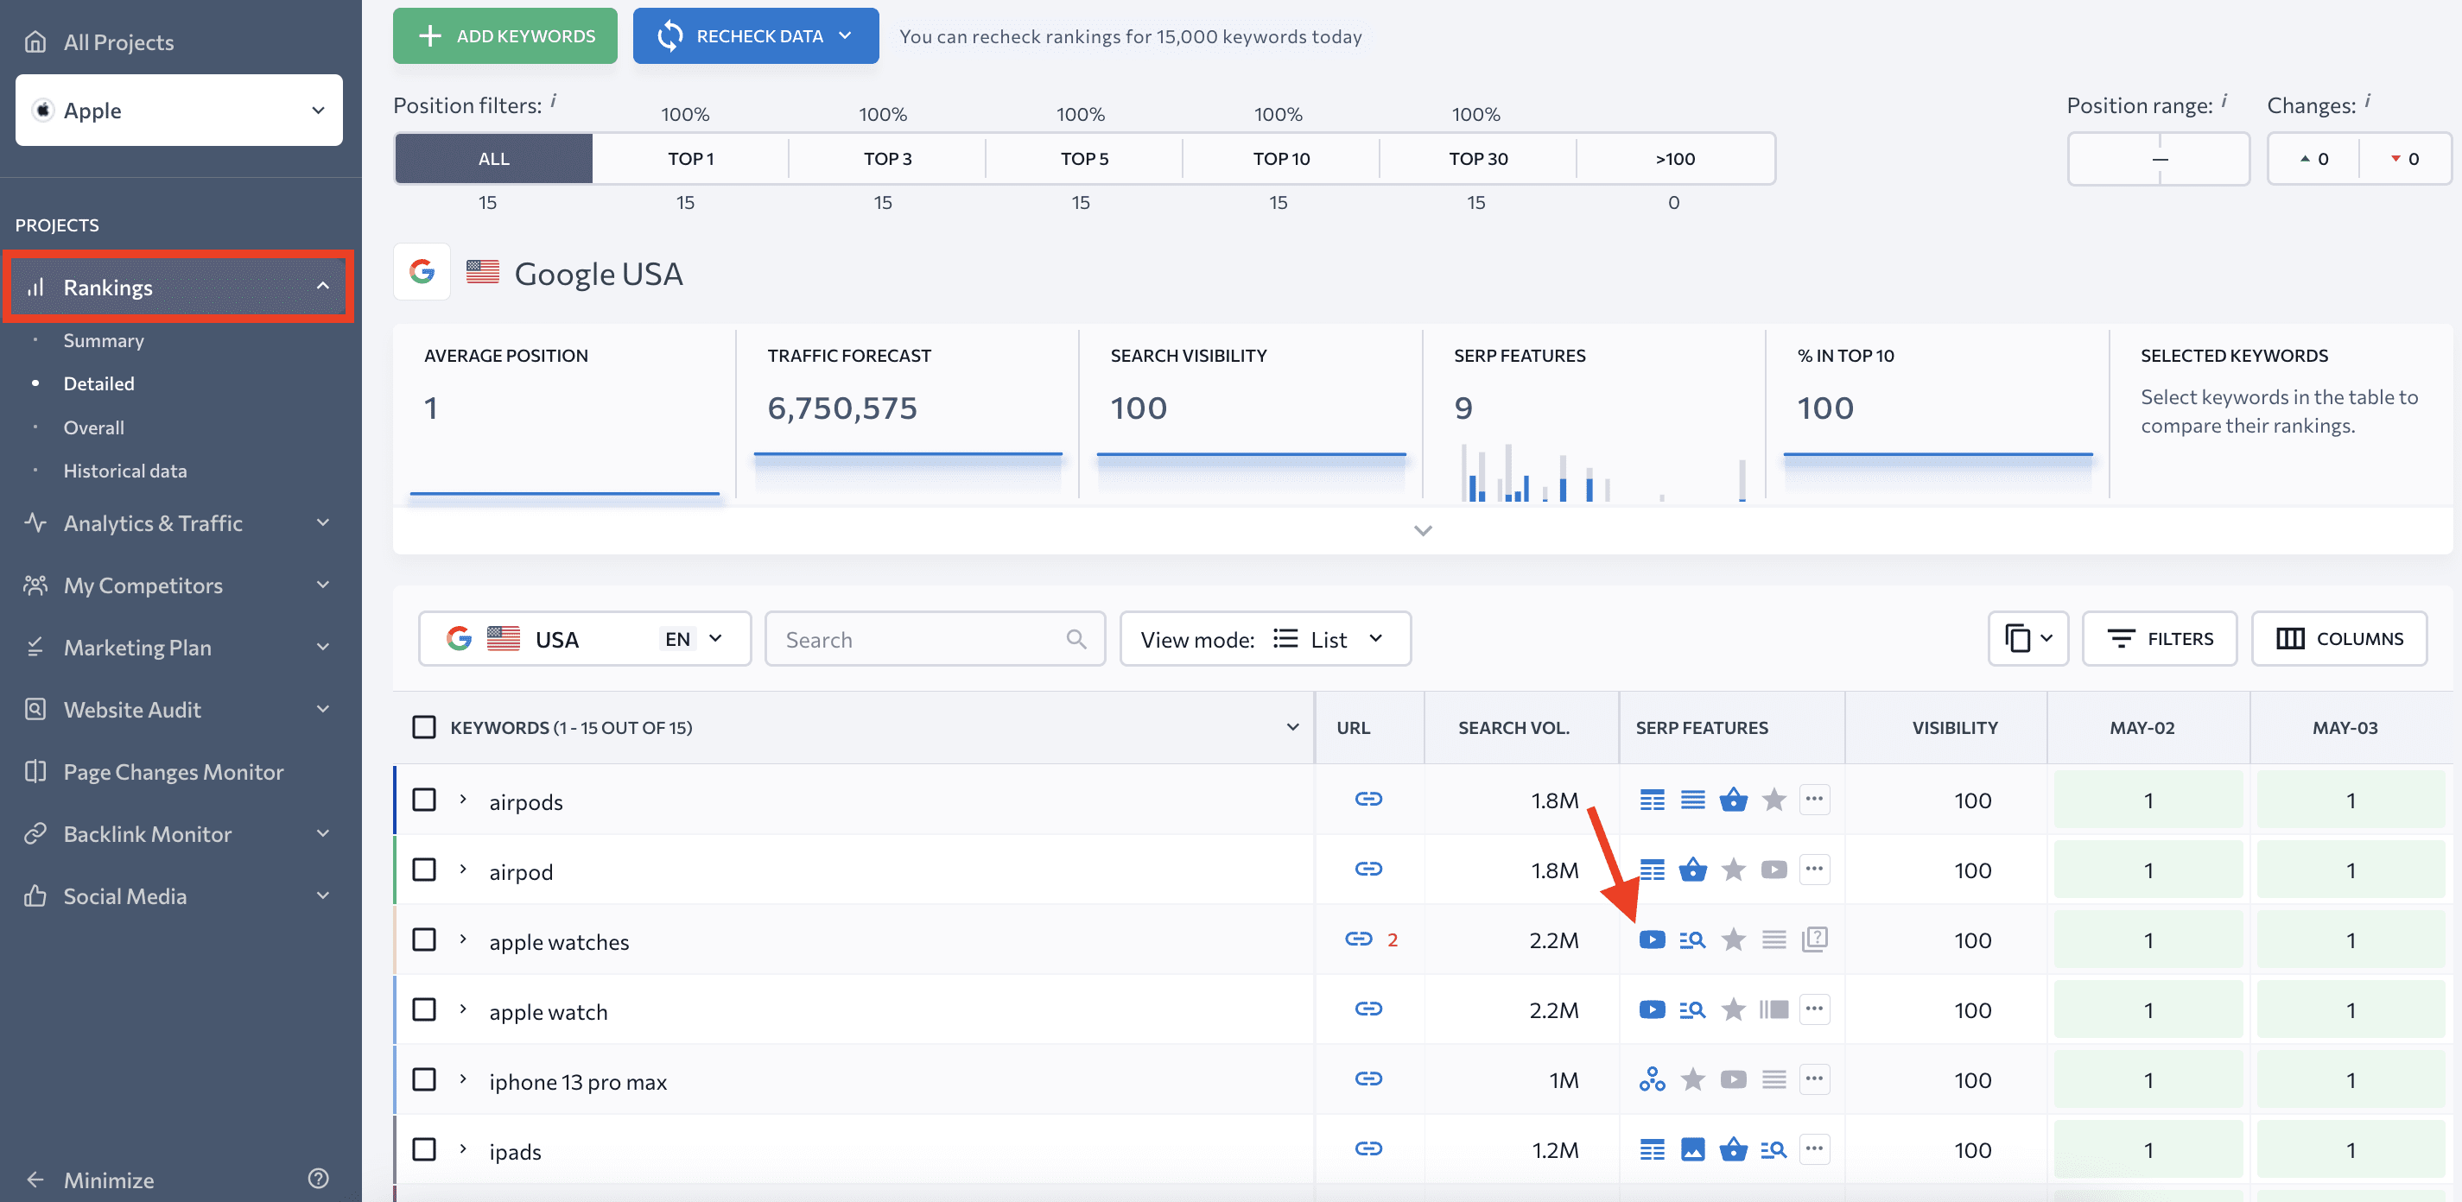The height and width of the screenshot is (1202, 2462).
Task: Check the ipads keyword checkbox
Action: pyautogui.click(x=423, y=1149)
